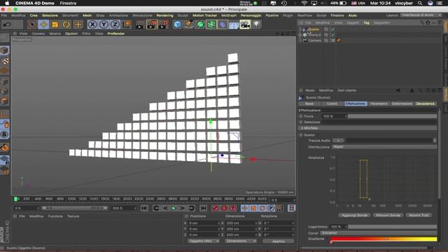
Task: Switch to the Decadenza tab
Action: (x=426, y=104)
